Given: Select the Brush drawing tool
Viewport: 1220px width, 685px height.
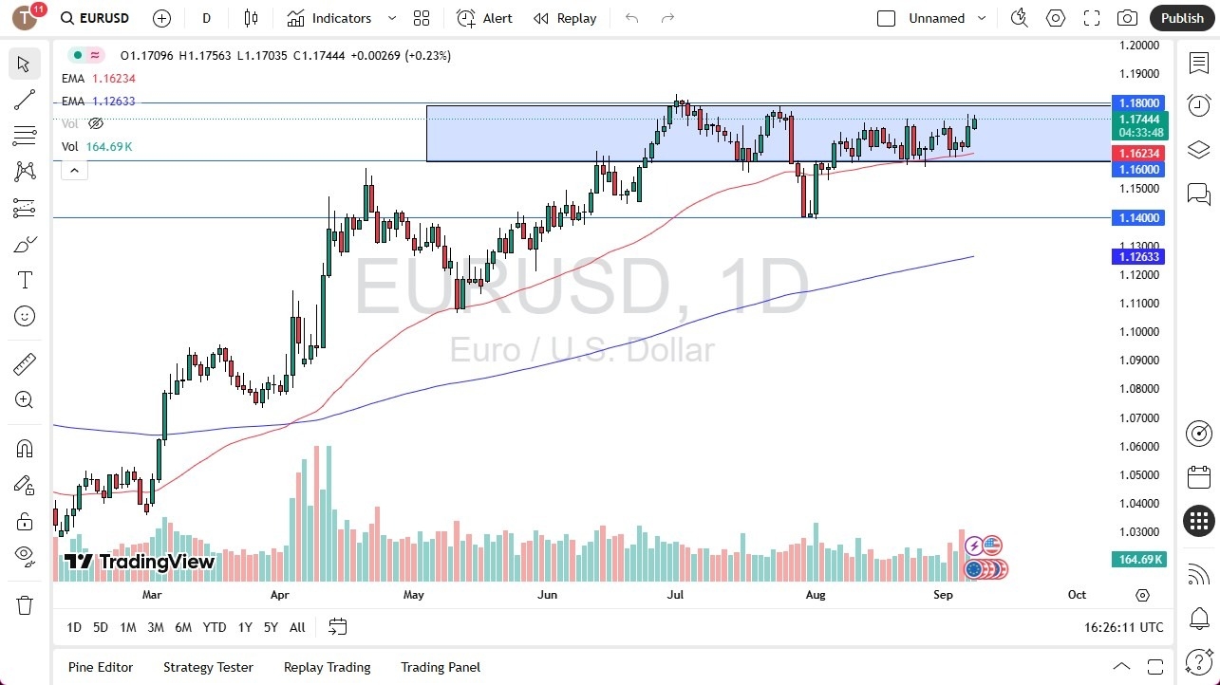Looking at the screenshot, I should [x=24, y=243].
